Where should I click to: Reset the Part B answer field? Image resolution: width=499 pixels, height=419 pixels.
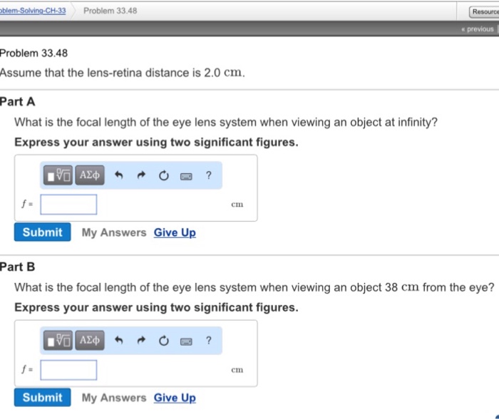163,341
